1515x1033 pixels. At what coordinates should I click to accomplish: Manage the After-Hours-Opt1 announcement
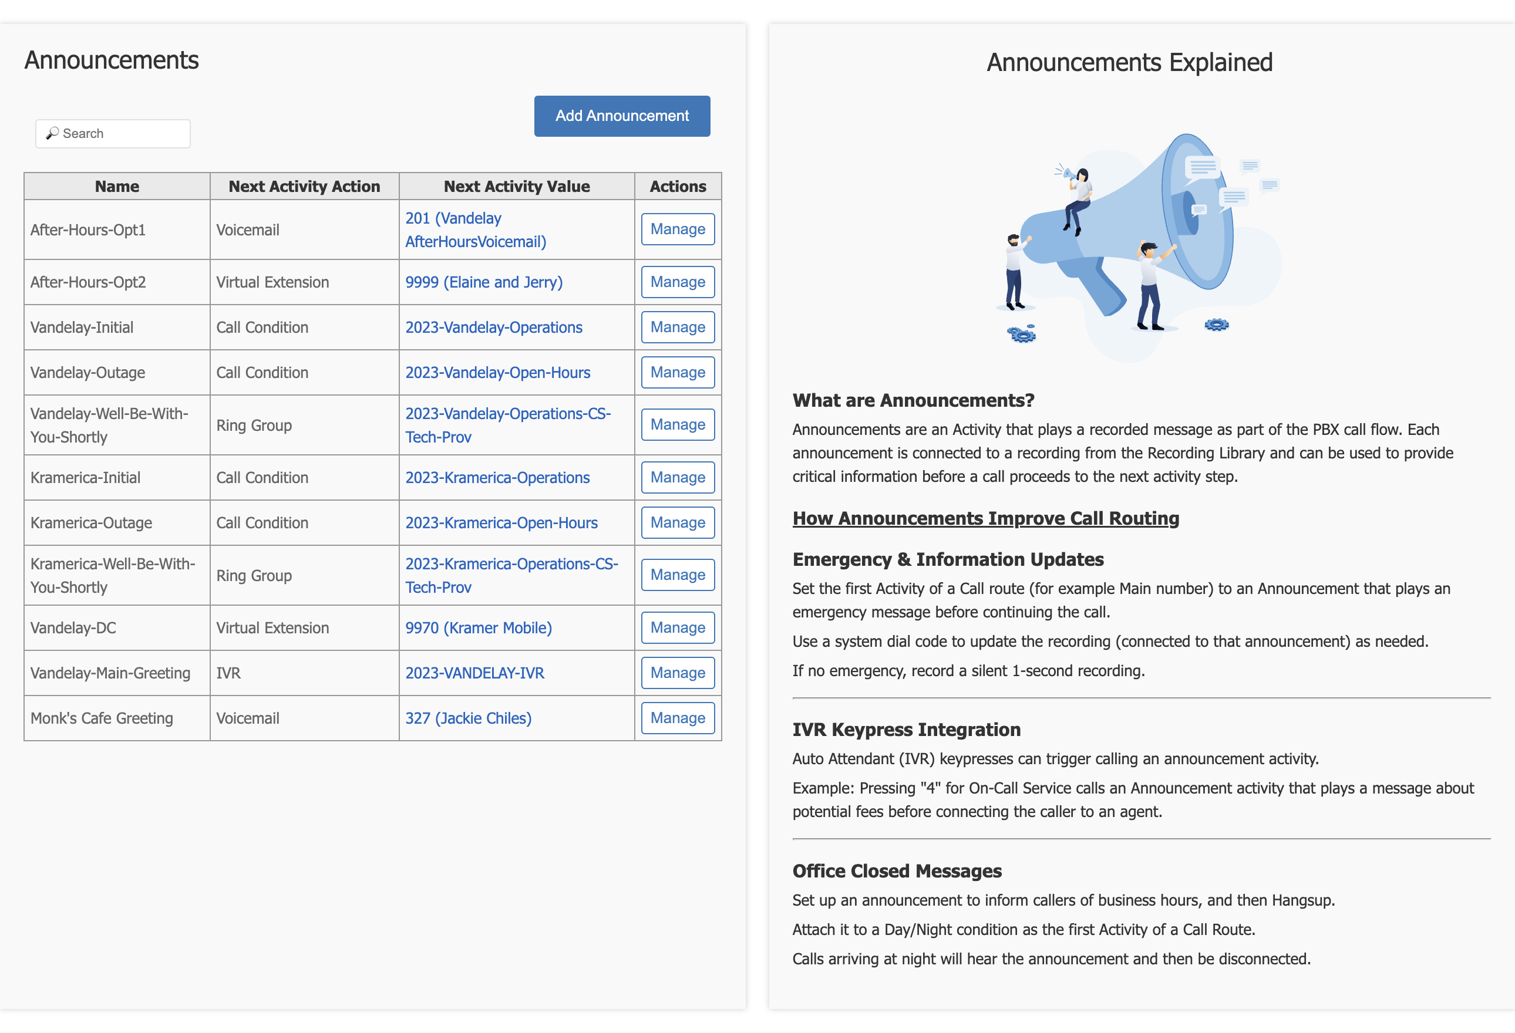click(677, 229)
